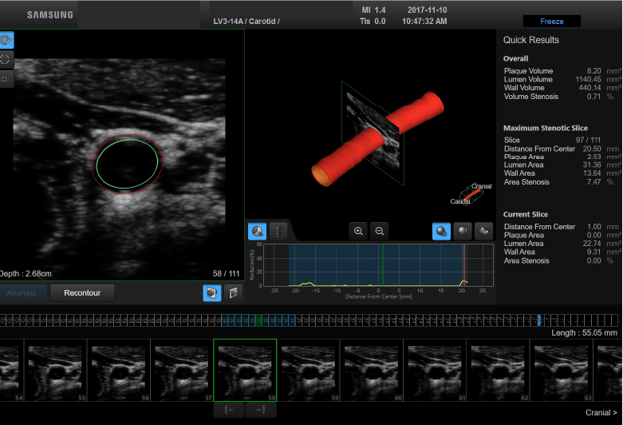Screen dimensions: 623x425
Task: Open slice thumbnail 55
Action: point(55,371)
